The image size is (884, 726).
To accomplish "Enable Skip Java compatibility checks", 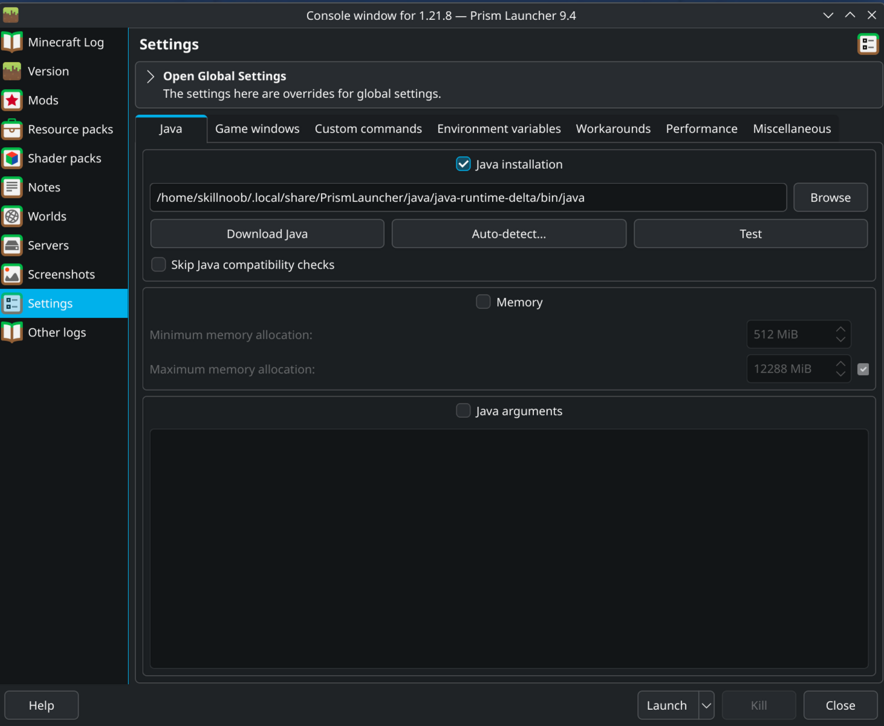I will click(x=158, y=265).
